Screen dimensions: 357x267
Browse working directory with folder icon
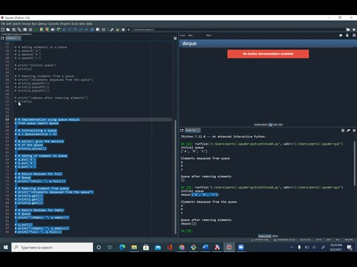(x=348, y=29)
